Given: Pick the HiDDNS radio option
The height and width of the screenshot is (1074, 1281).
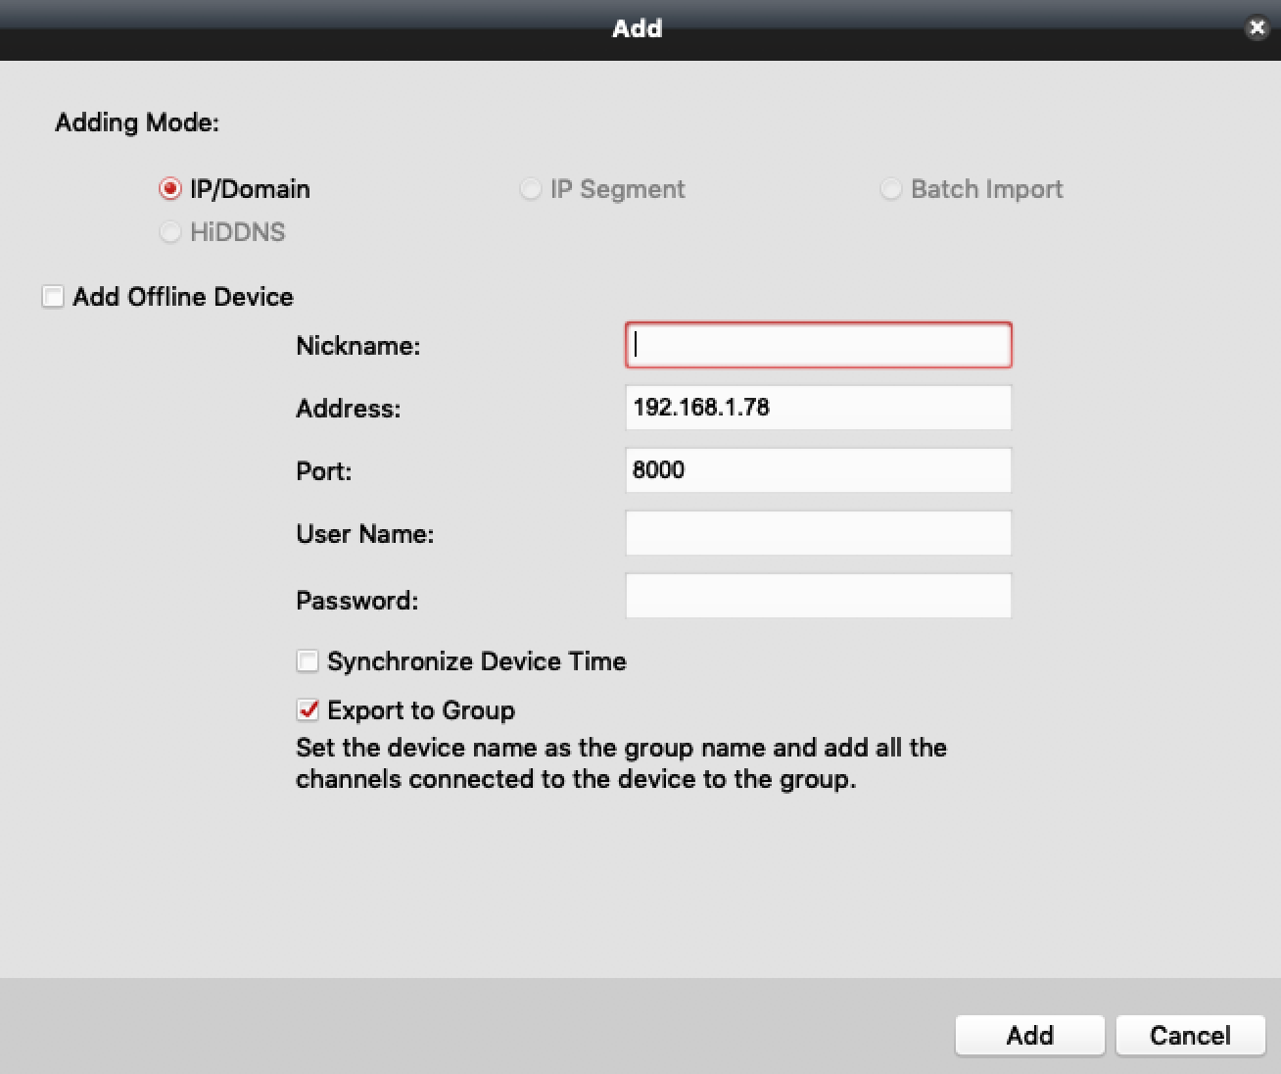Looking at the screenshot, I should pos(170,232).
